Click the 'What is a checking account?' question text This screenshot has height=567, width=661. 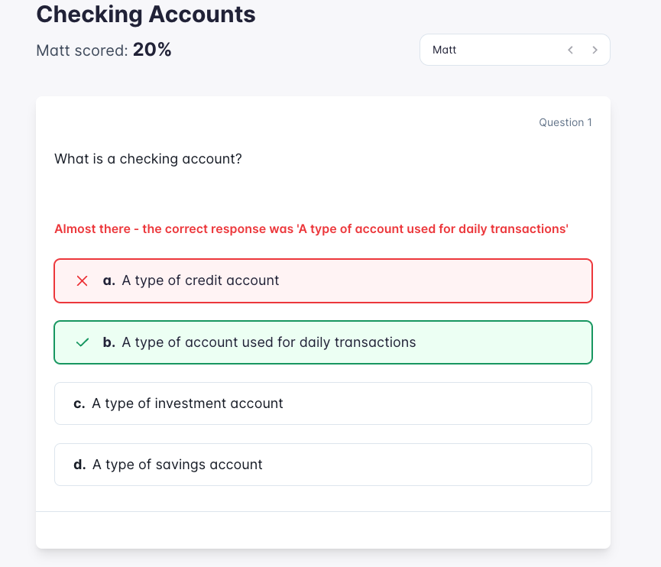tap(148, 159)
